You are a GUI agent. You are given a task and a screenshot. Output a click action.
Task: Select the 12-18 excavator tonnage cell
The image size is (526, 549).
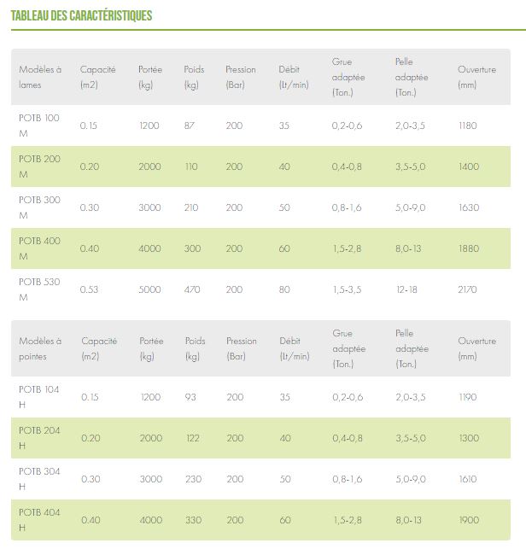(x=406, y=289)
